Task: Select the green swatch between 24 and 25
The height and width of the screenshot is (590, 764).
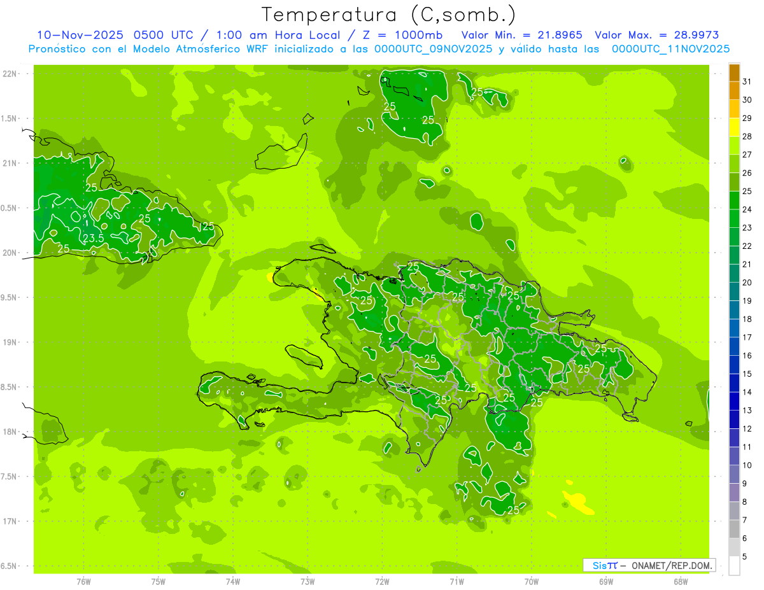Action: (734, 200)
